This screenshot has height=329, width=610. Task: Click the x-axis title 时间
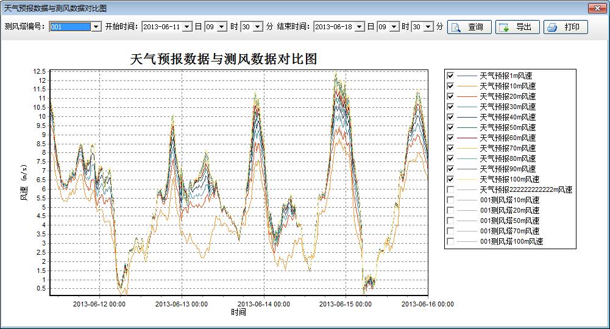[x=238, y=313]
